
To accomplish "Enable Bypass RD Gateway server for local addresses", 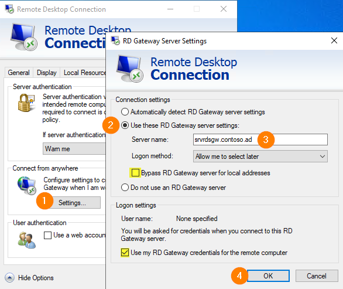I will 135,173.
